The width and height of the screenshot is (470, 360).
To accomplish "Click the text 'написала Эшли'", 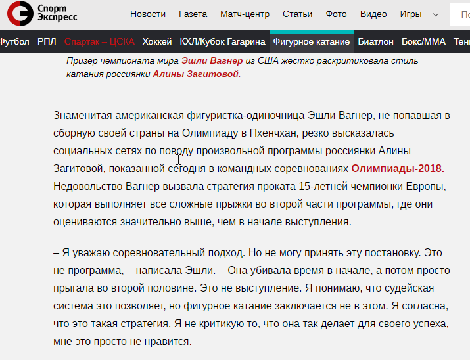I will point(176,270).
